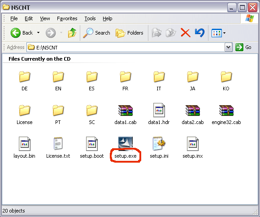
Task: Click the blue Undo arrow icon
Action: (199, 33)
